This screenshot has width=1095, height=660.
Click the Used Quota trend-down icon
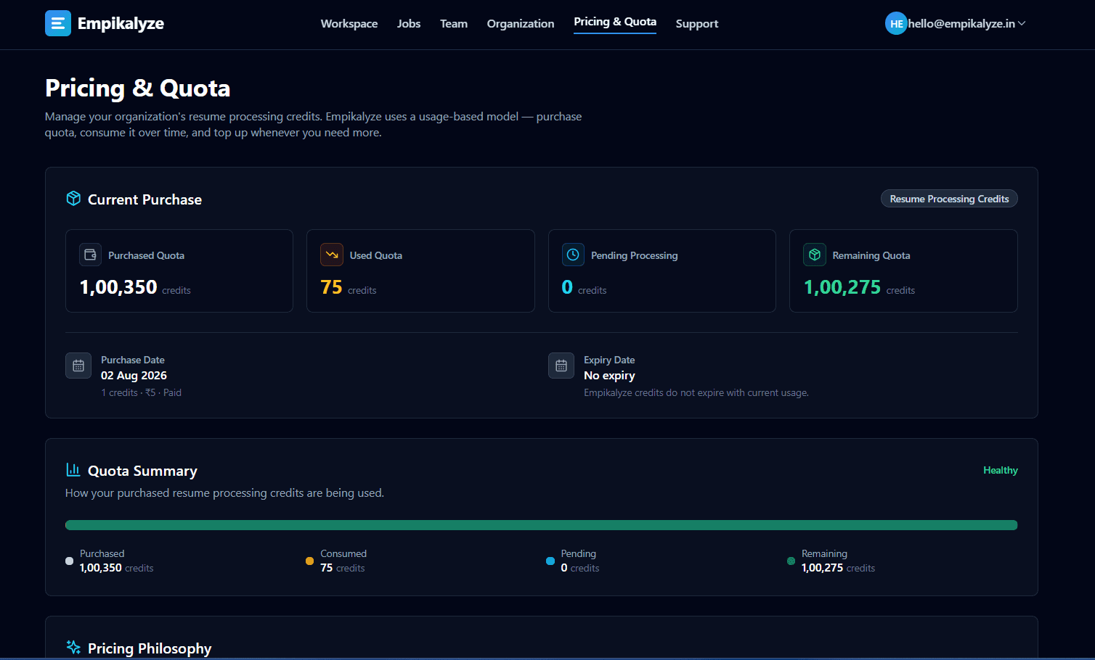click(332, 255)
